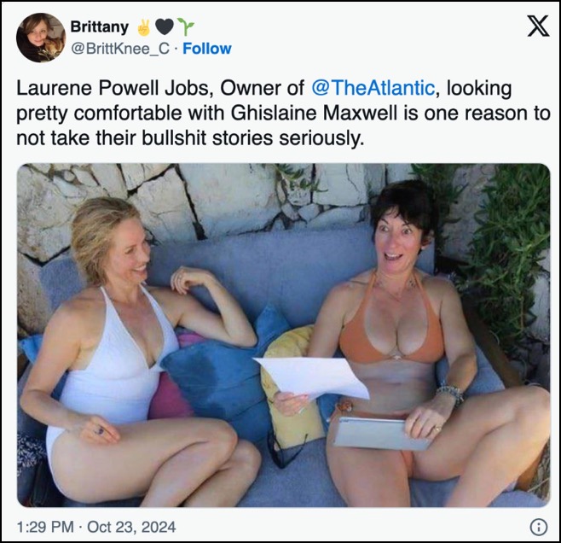Click the tweet text starting with Laurene

pyautogui.click(x=283, y=114)
